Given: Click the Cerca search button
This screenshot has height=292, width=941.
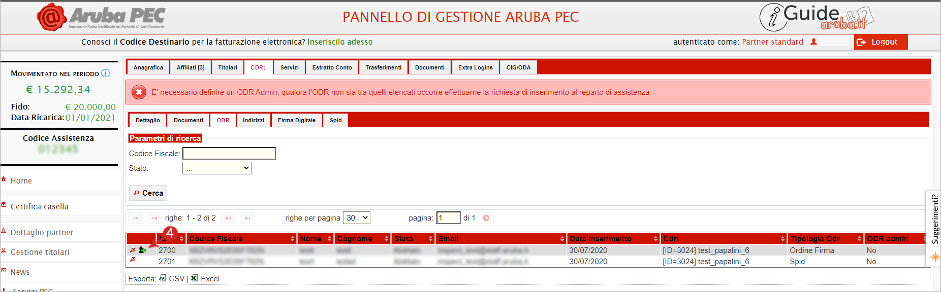Looking at the screenshot, I should (148, 193).
